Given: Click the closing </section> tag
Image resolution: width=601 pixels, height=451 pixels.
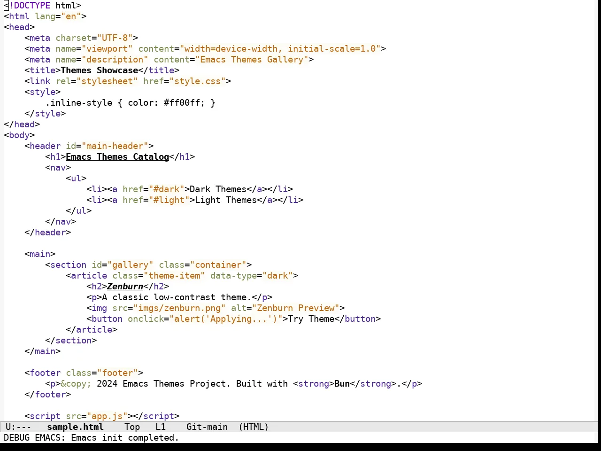Looking at the screenshot, I should [71, 341].
